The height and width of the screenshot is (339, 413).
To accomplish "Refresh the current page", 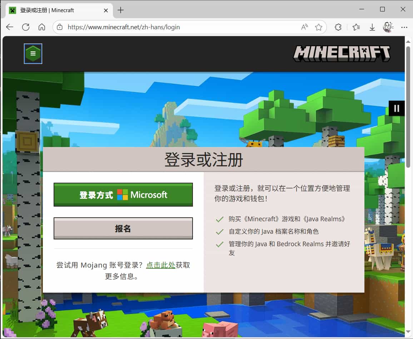I will [26, 27].
